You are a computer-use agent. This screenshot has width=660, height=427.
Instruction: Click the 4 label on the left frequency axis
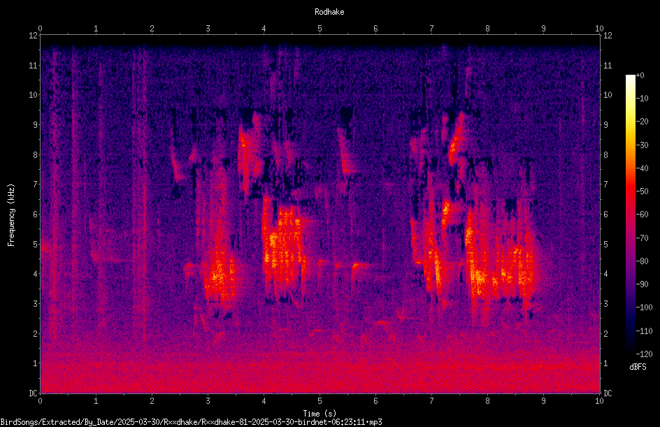tap(36, 274)
